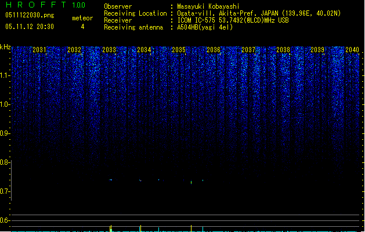Click the 1.1 kHz axis label
Screen dimensions: 365x232
click(x=5, y=75)
